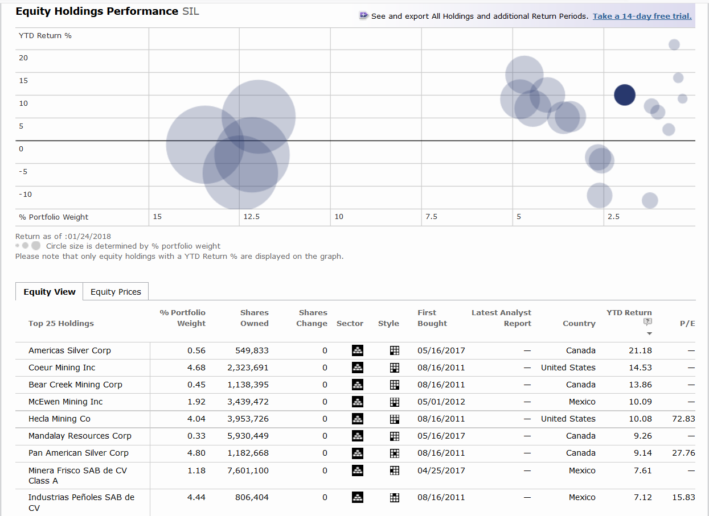709x516 pixels.
Task: Click the style box icon for Coeur Mining
Action: click(x=394, y=368)
